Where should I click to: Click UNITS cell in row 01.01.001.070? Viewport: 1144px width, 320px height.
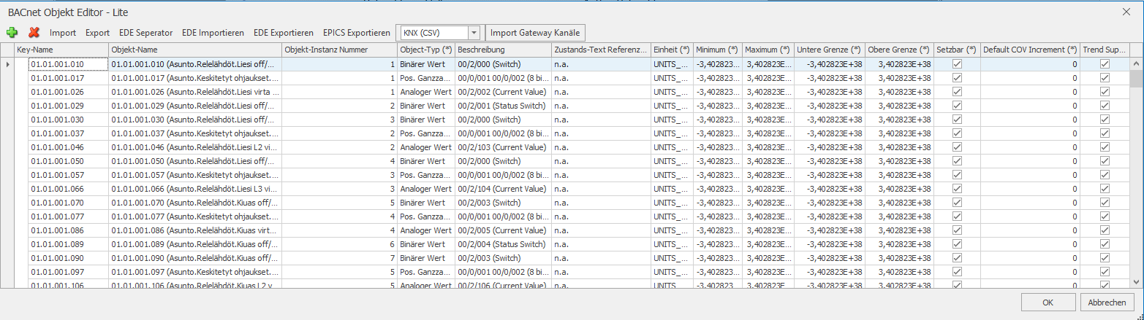point(672,203)
